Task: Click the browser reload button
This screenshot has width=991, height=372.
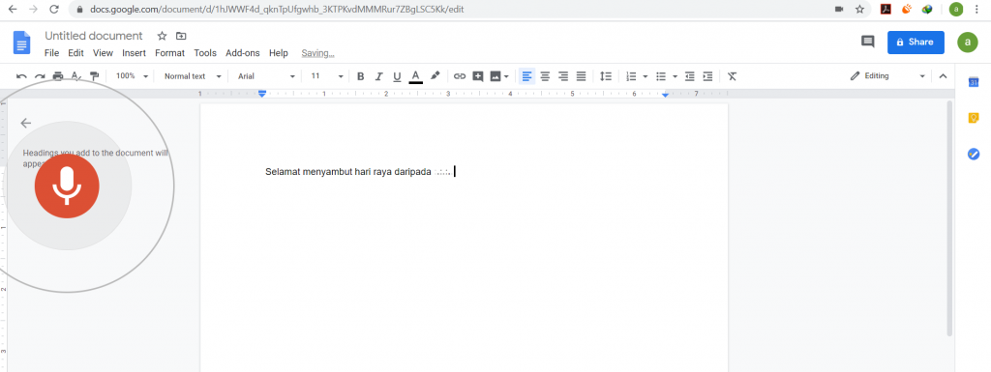Action: (54, 10)
